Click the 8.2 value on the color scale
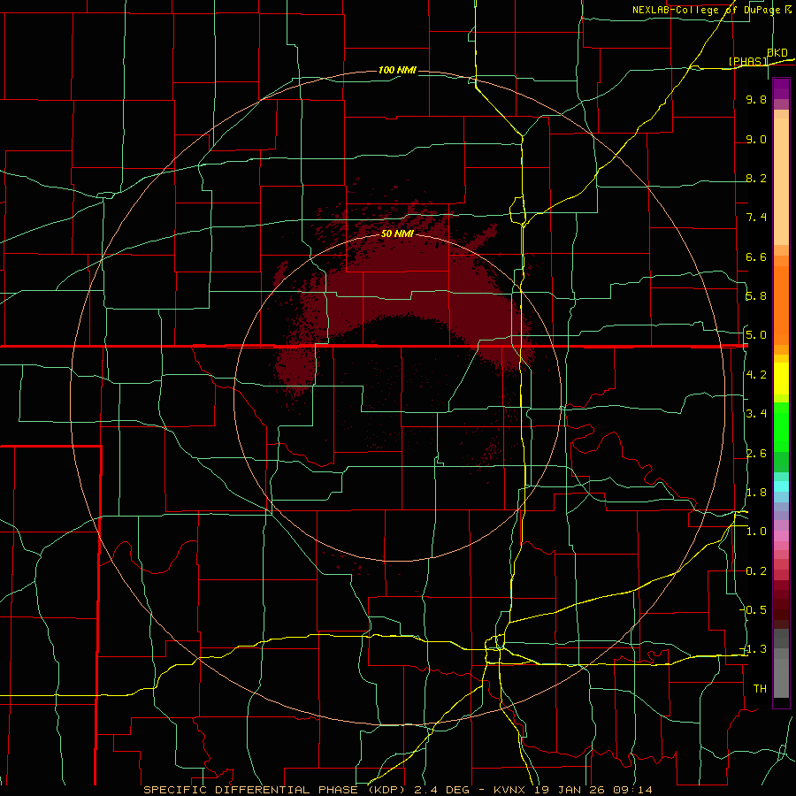 [x=756, y=178]
